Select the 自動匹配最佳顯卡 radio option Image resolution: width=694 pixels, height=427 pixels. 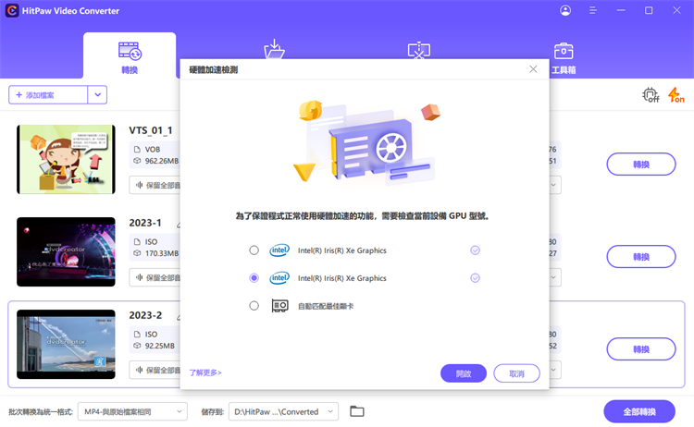pyautogui.click(x=254, y=306)
